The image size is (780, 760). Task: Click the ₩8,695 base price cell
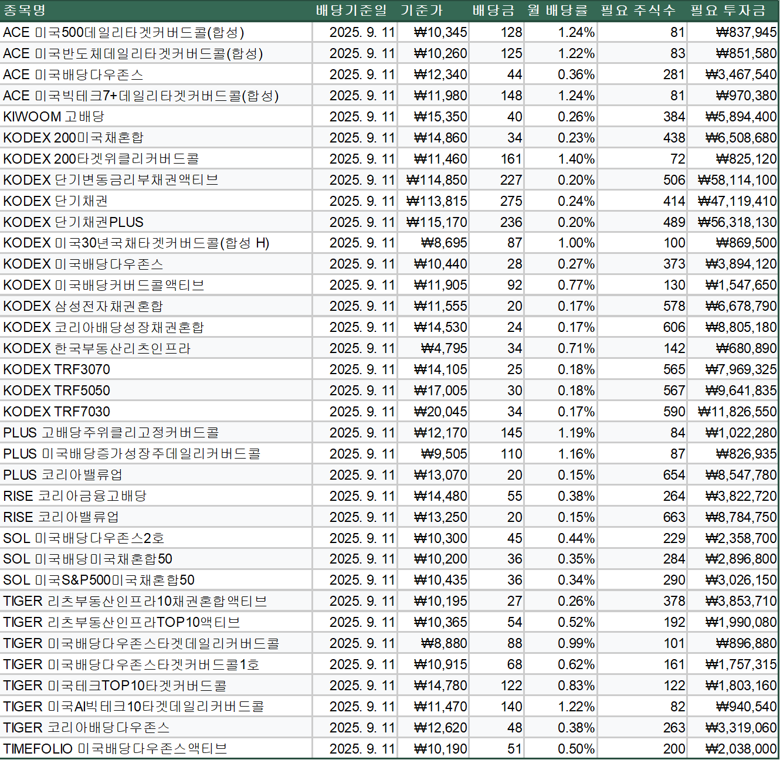coord(433,243)
